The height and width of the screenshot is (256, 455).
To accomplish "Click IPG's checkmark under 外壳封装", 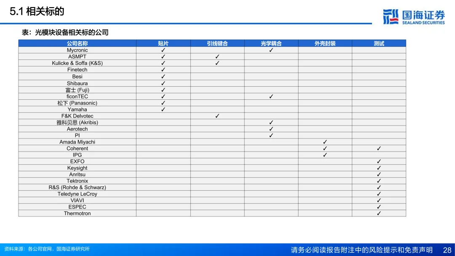I will pyautogui.click(x=325, y=155).
